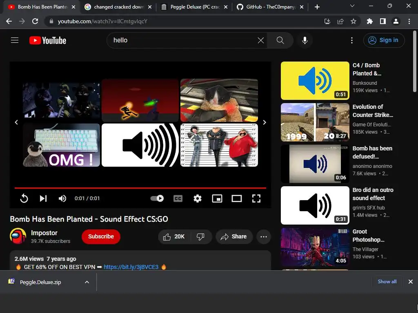418x313 pixels.
Task: Switch to theater mode
Action: [x=237, y=198]
